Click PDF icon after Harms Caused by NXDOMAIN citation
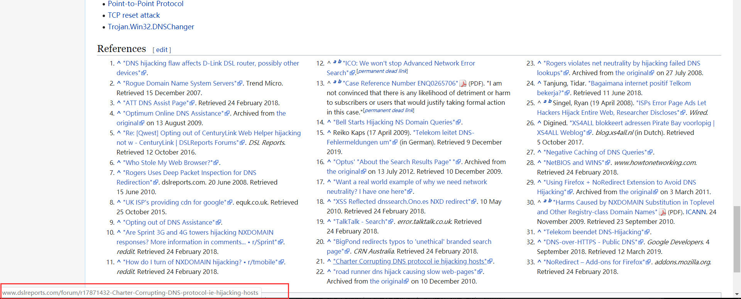 click(662, 212)
